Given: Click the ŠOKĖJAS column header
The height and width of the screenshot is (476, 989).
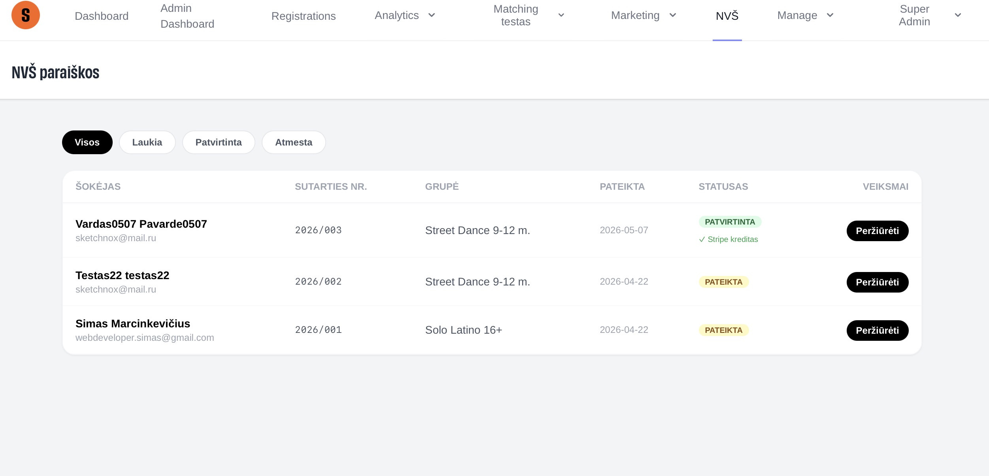Looking at the screenshot, I should (x=98, y=187).
